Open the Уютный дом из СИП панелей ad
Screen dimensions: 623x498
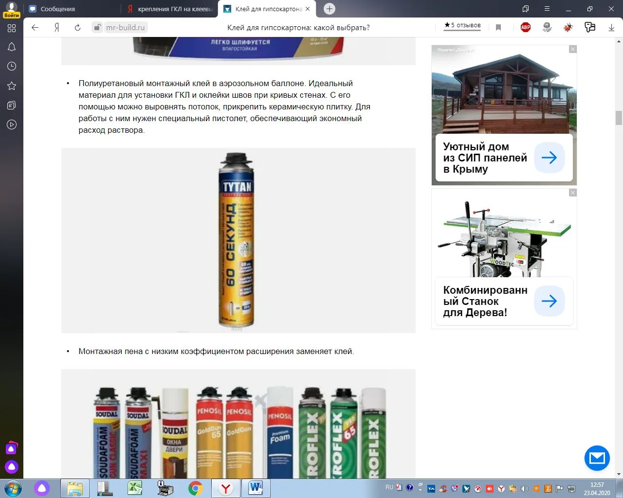[x=485, y=158]
